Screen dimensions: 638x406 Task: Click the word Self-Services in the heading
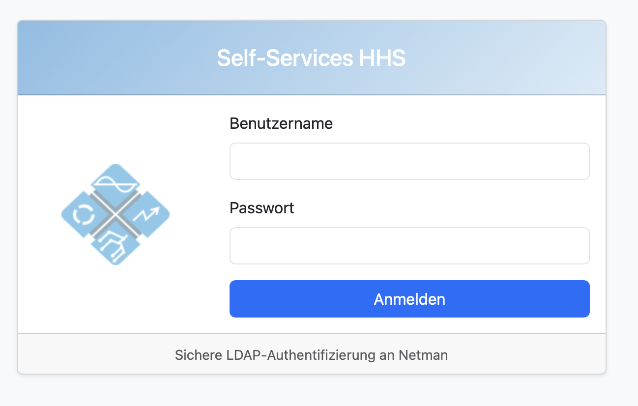(285, 58)
